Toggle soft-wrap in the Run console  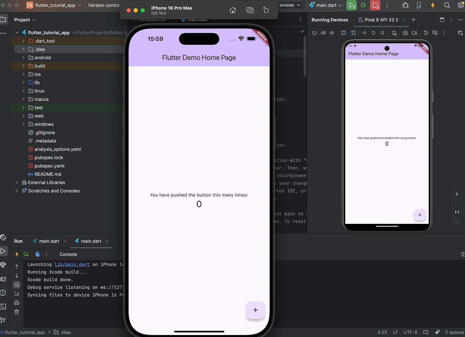point(16,284)
